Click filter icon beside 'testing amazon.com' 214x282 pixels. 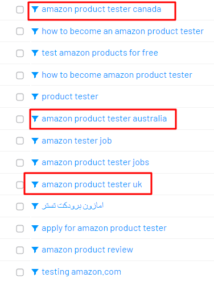point(35,272)
